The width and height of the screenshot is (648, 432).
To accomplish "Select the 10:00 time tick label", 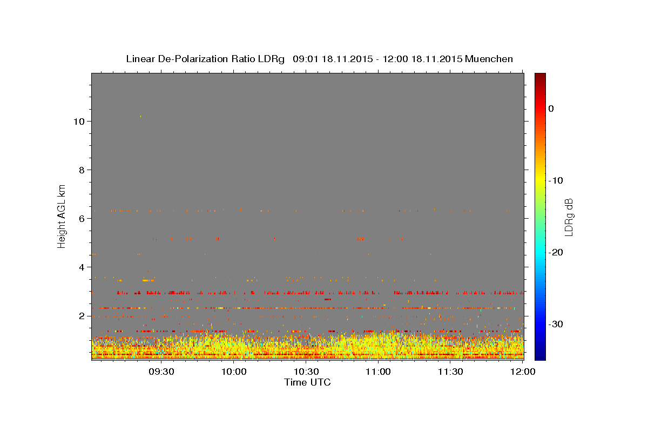I will [234, 372].
